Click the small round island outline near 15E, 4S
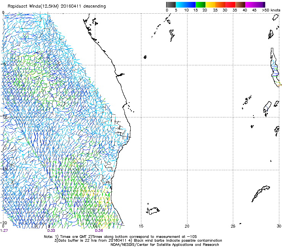The height and width of the screenshot is (247, 282). pos(145,57)
